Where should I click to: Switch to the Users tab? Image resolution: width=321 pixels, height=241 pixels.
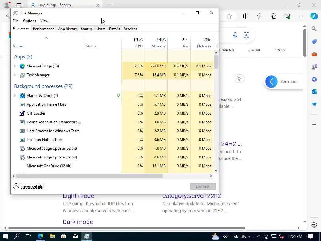click(101, 29)
